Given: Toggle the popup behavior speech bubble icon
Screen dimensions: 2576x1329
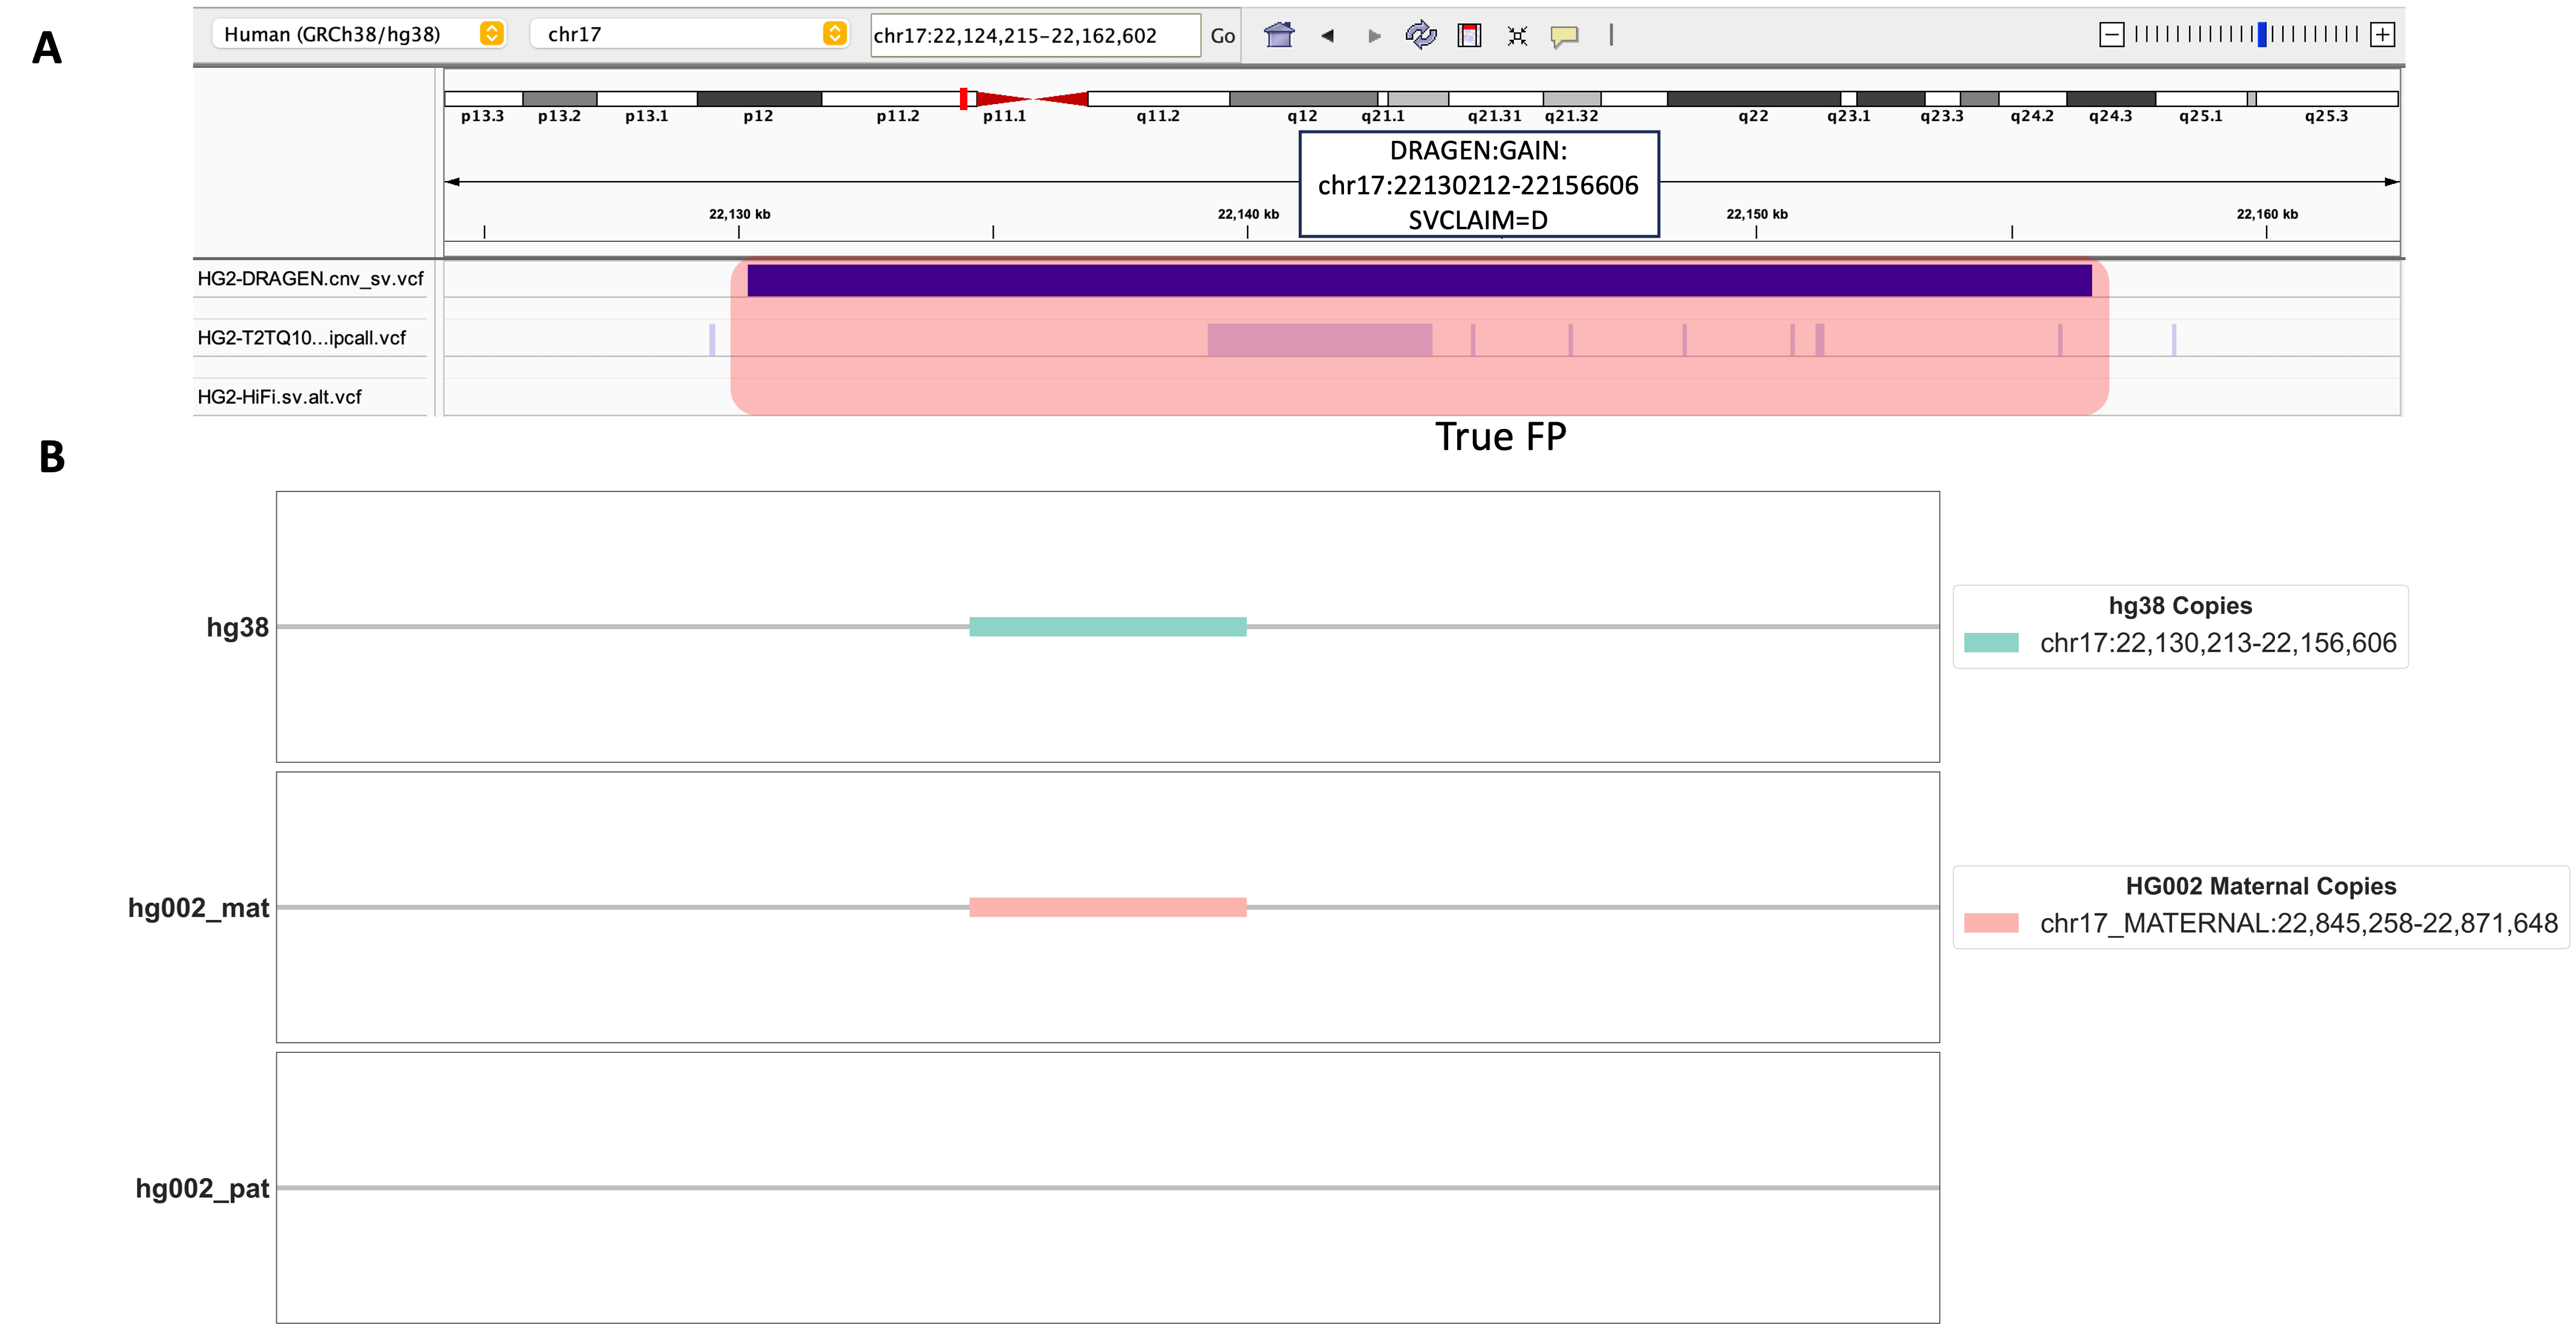Looking at the screenshot, I should click(1564, 37).
